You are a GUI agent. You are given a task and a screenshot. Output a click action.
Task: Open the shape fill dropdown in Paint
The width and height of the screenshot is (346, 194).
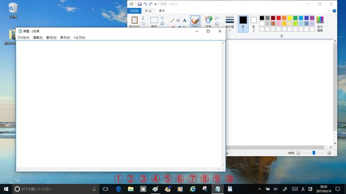[218, 23]
